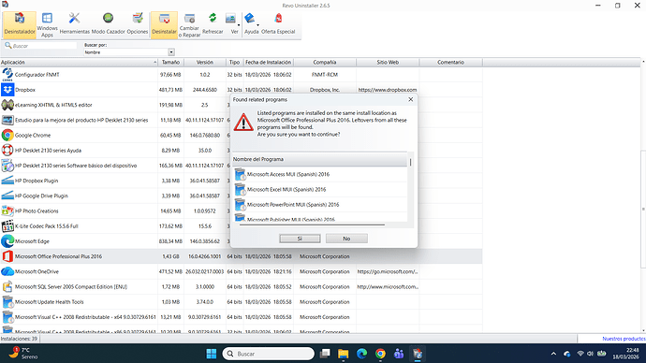Select the HP Google Drive Plugin icon
646x363 pixels.
[x=7, y=196]
